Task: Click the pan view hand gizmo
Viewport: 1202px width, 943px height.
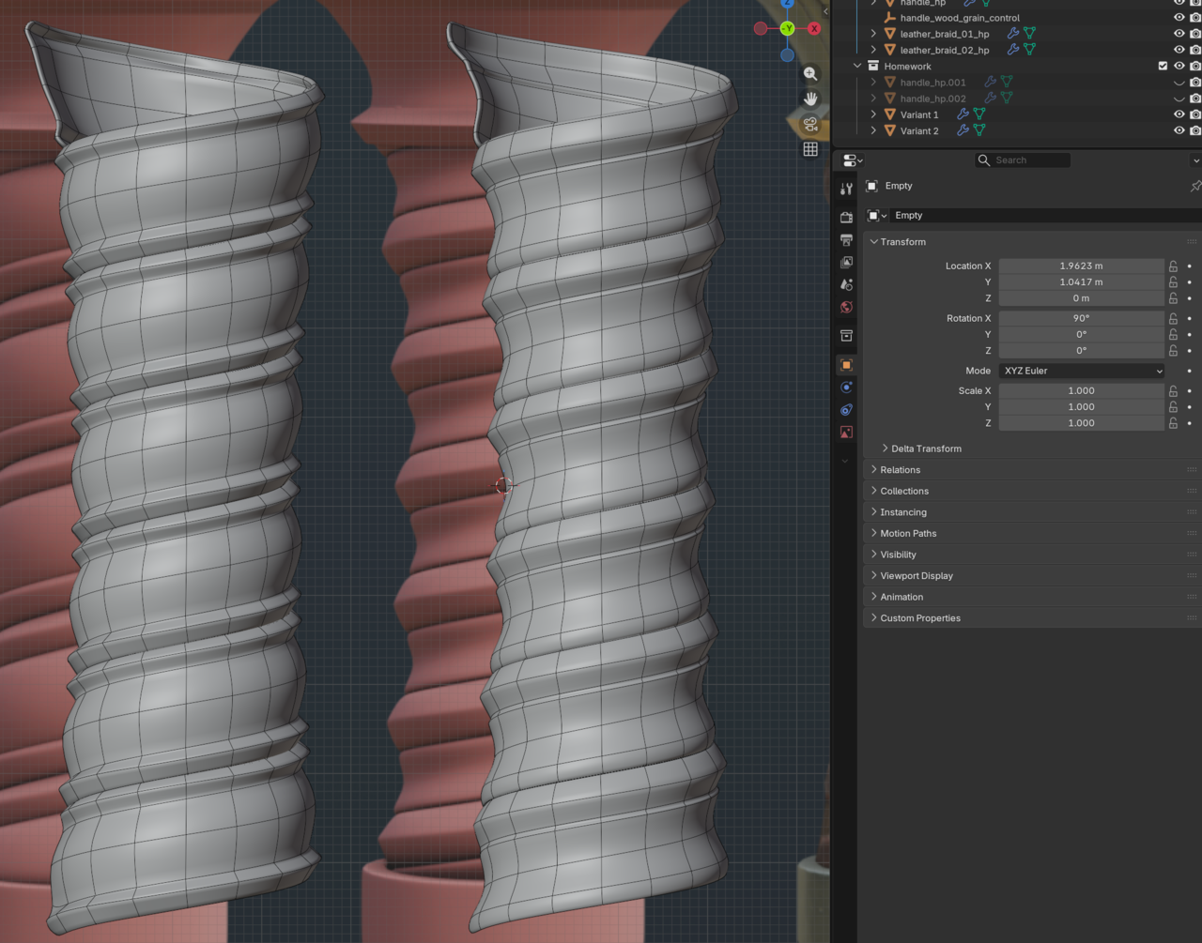Action: [x=810, y=99]
